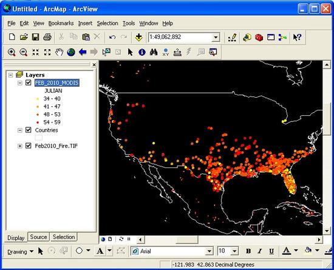Expand the Feb2010_Fire.TIF layer
Viewport: 334px width, 270px height.
pos(20,146)
